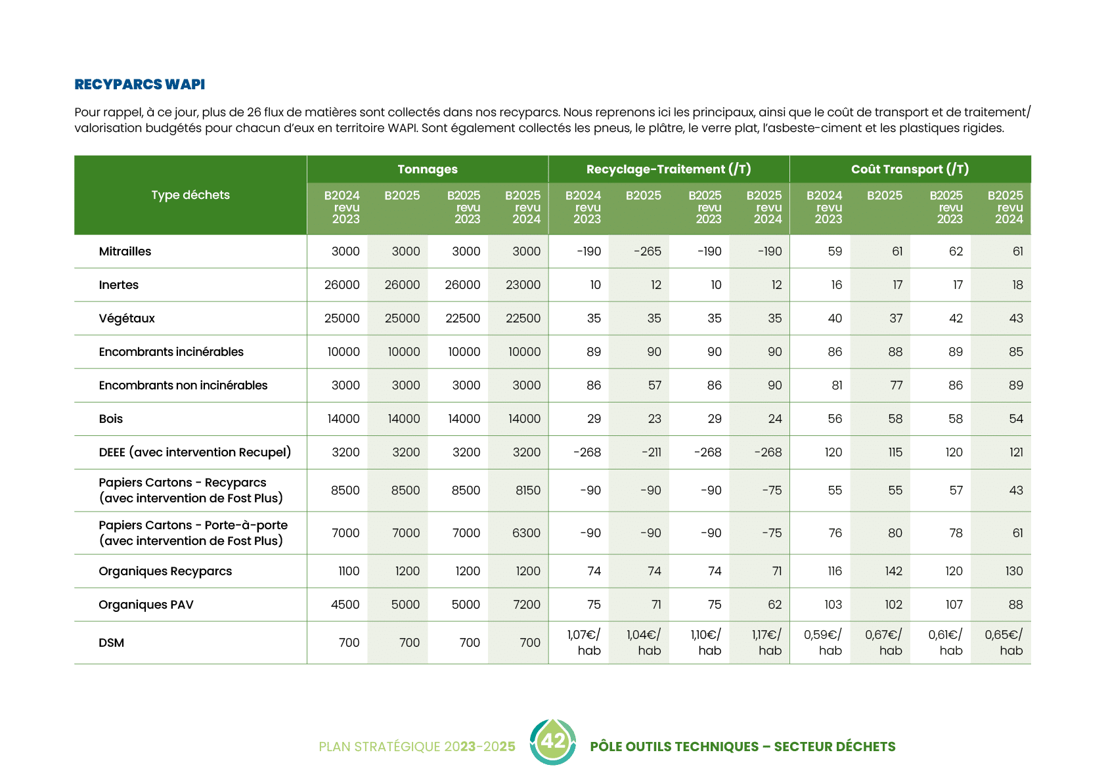The height and width of the screenshot is (782, 1106).
Task: Click the Bois row label
Action: (x=111, y=419)
